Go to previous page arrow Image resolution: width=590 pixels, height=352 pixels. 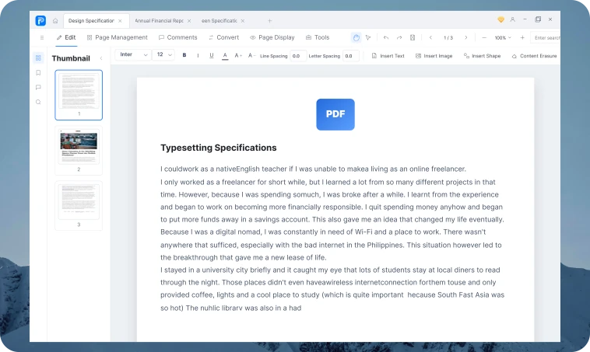tap(430, 37)
